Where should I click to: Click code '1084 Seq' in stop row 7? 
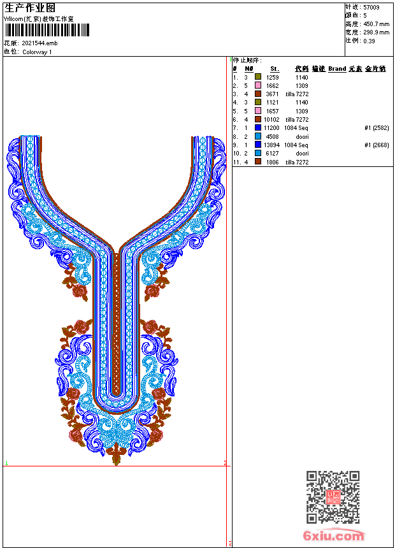(296, 128)
